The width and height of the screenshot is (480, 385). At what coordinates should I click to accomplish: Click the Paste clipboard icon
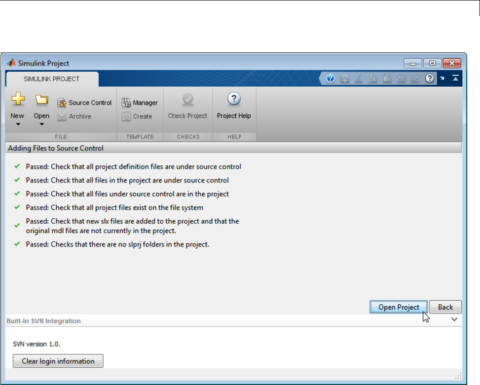coord(387,78)
